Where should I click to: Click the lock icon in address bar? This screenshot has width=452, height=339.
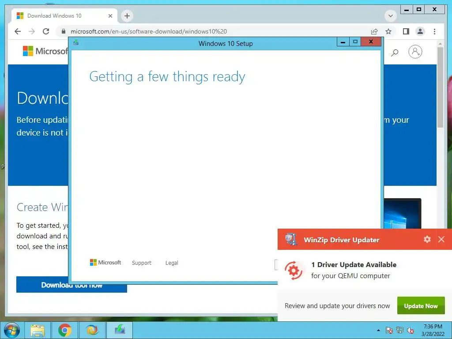click(x=64, y=31)
